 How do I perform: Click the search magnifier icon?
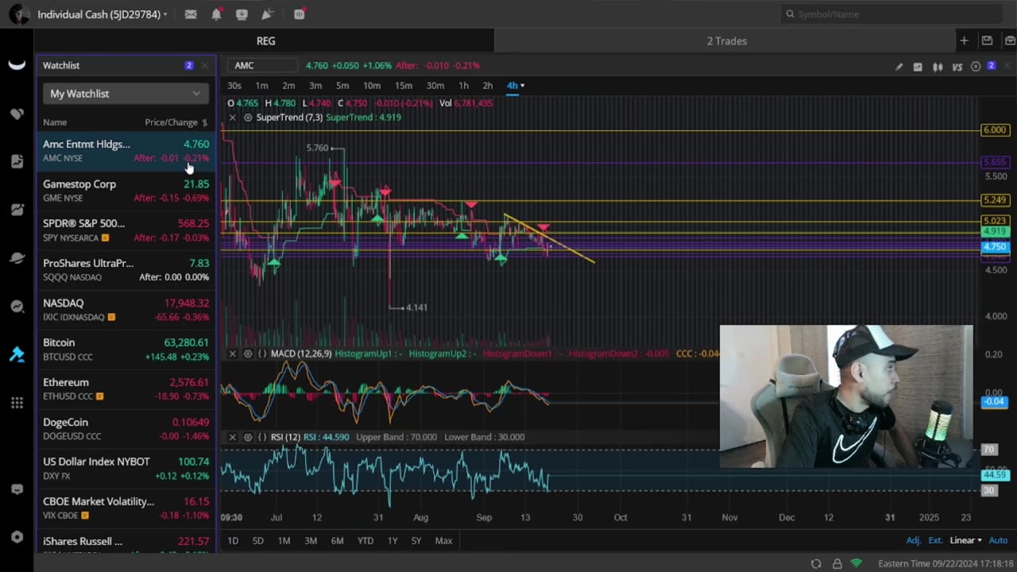click(x=790, y=14)
